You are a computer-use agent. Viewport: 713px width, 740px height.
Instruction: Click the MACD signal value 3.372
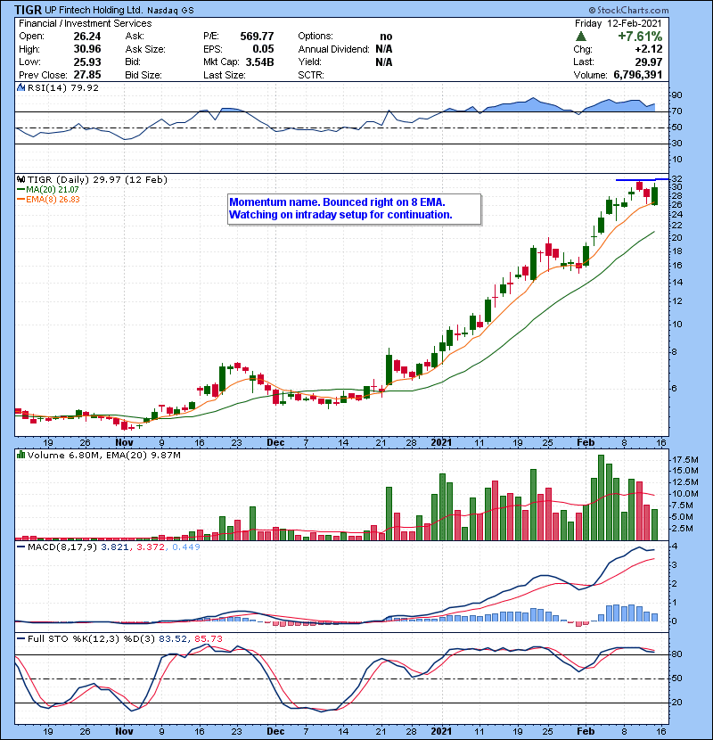coord(151,547)
